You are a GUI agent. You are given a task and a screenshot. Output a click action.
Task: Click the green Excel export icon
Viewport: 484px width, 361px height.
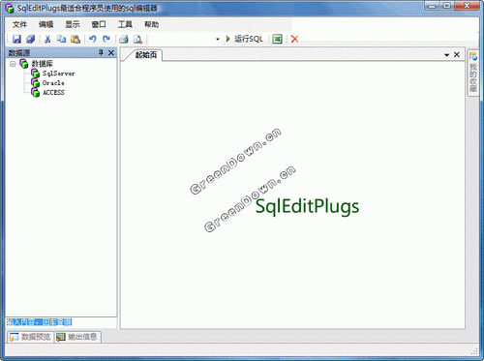click(277, 39)
